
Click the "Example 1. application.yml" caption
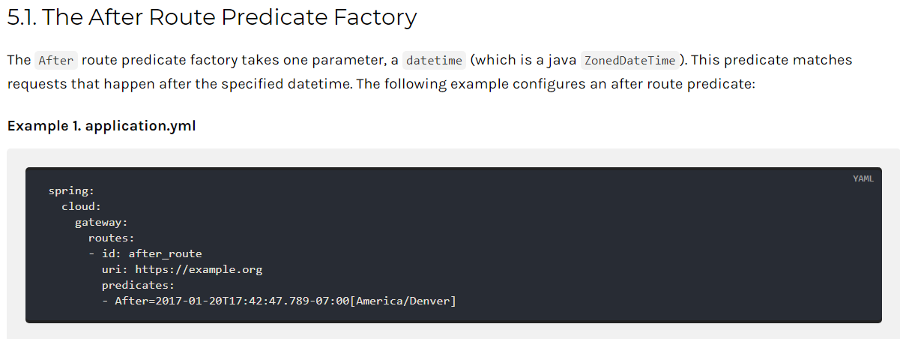pyautogui.click(x=101, y=125)
